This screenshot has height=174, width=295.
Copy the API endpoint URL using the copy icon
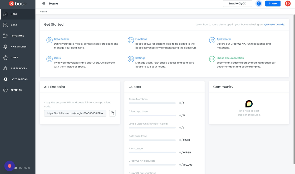click(x=112, y=113)
